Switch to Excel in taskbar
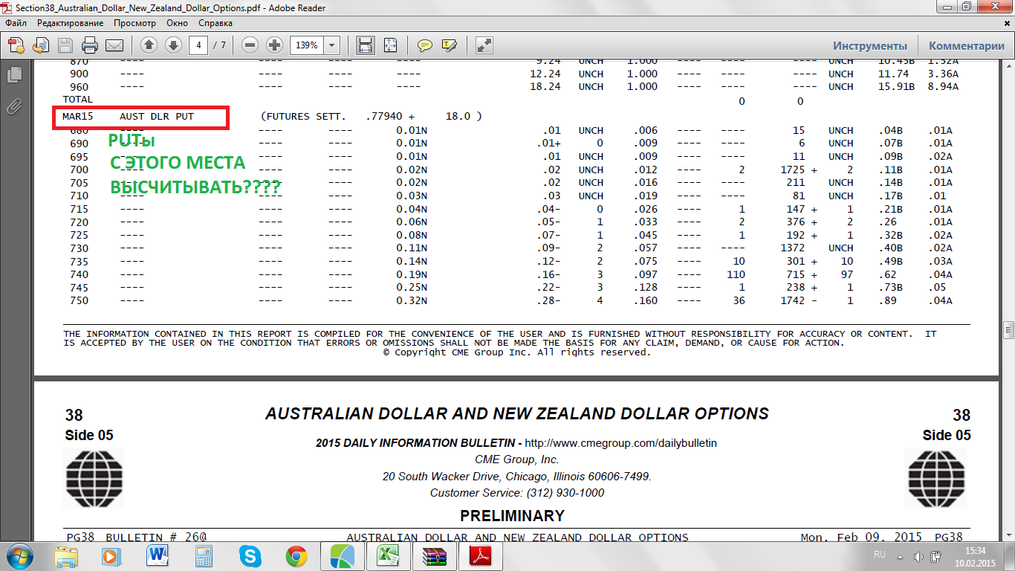 (388, 556)
